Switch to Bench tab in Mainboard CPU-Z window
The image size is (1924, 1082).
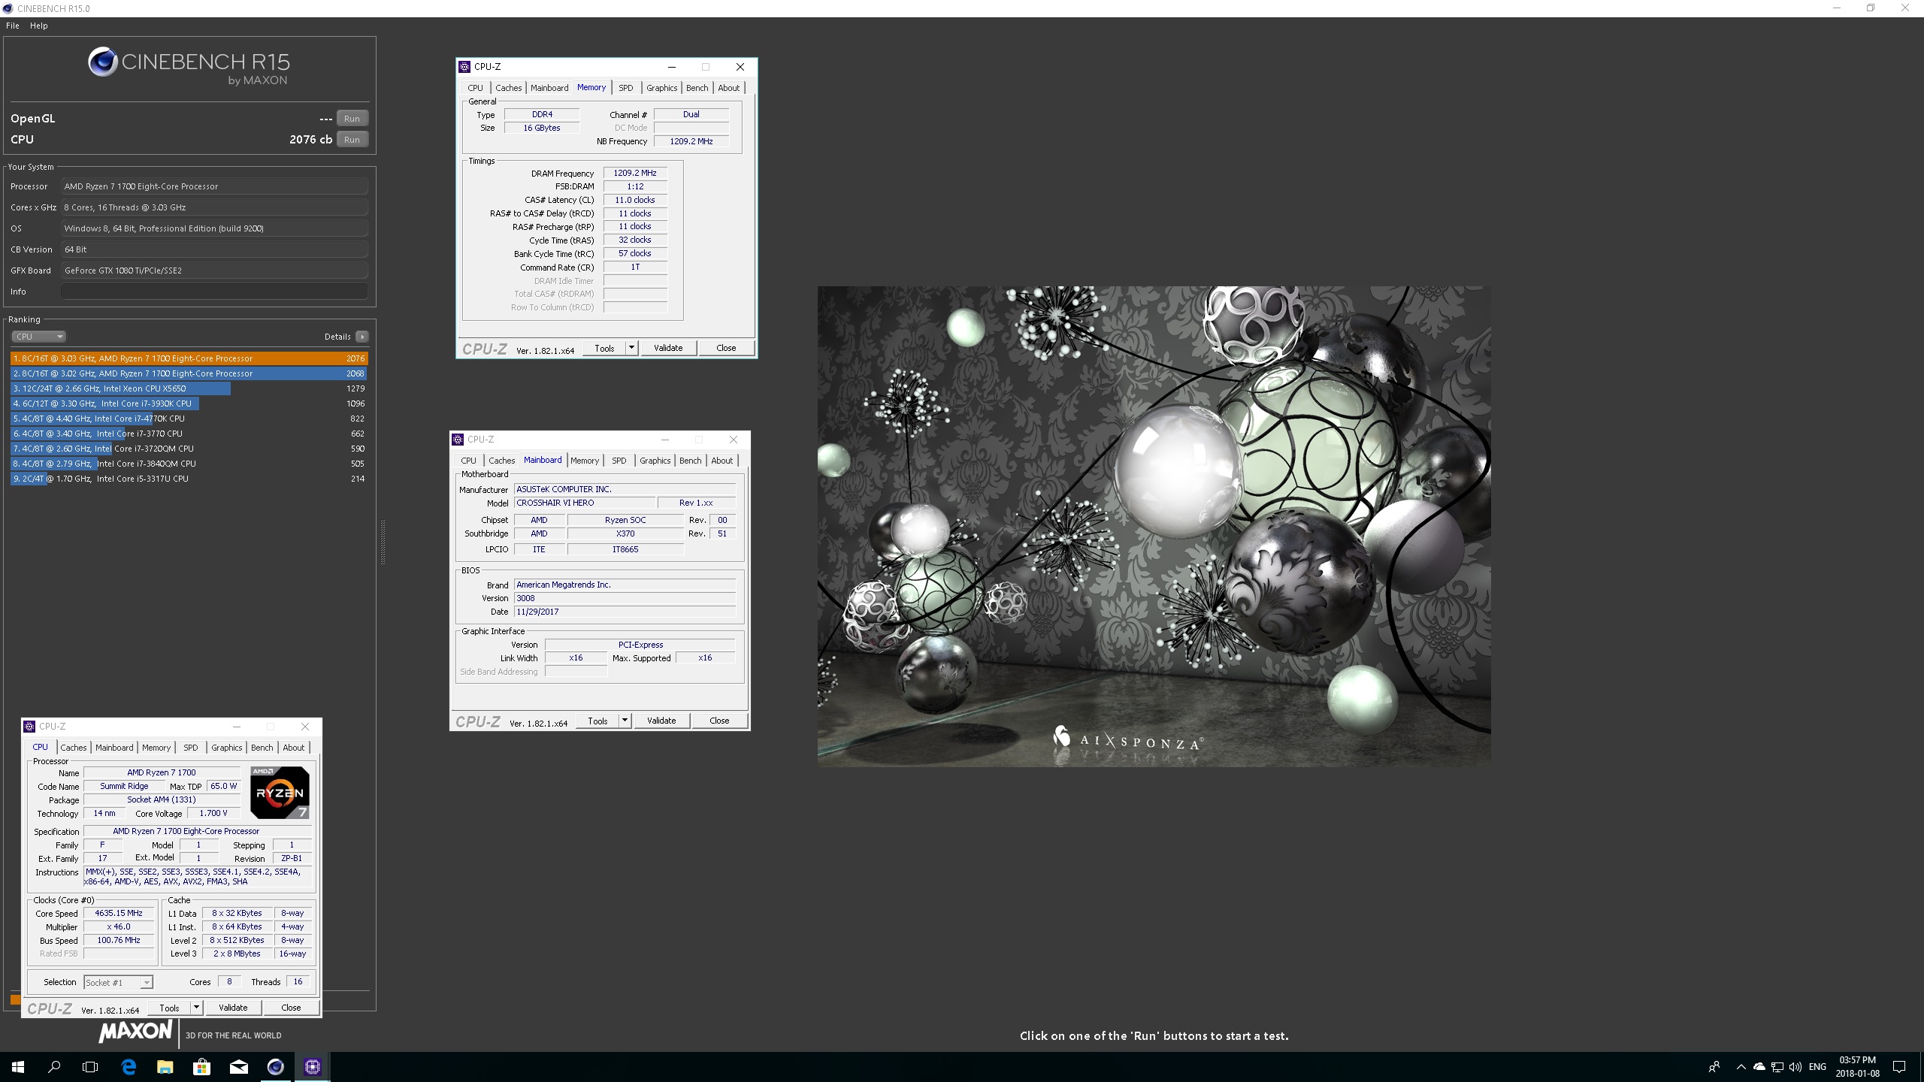click(691, 461)
